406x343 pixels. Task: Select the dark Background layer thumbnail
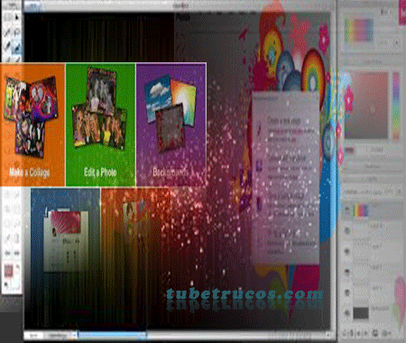click(x=361, y=313)
